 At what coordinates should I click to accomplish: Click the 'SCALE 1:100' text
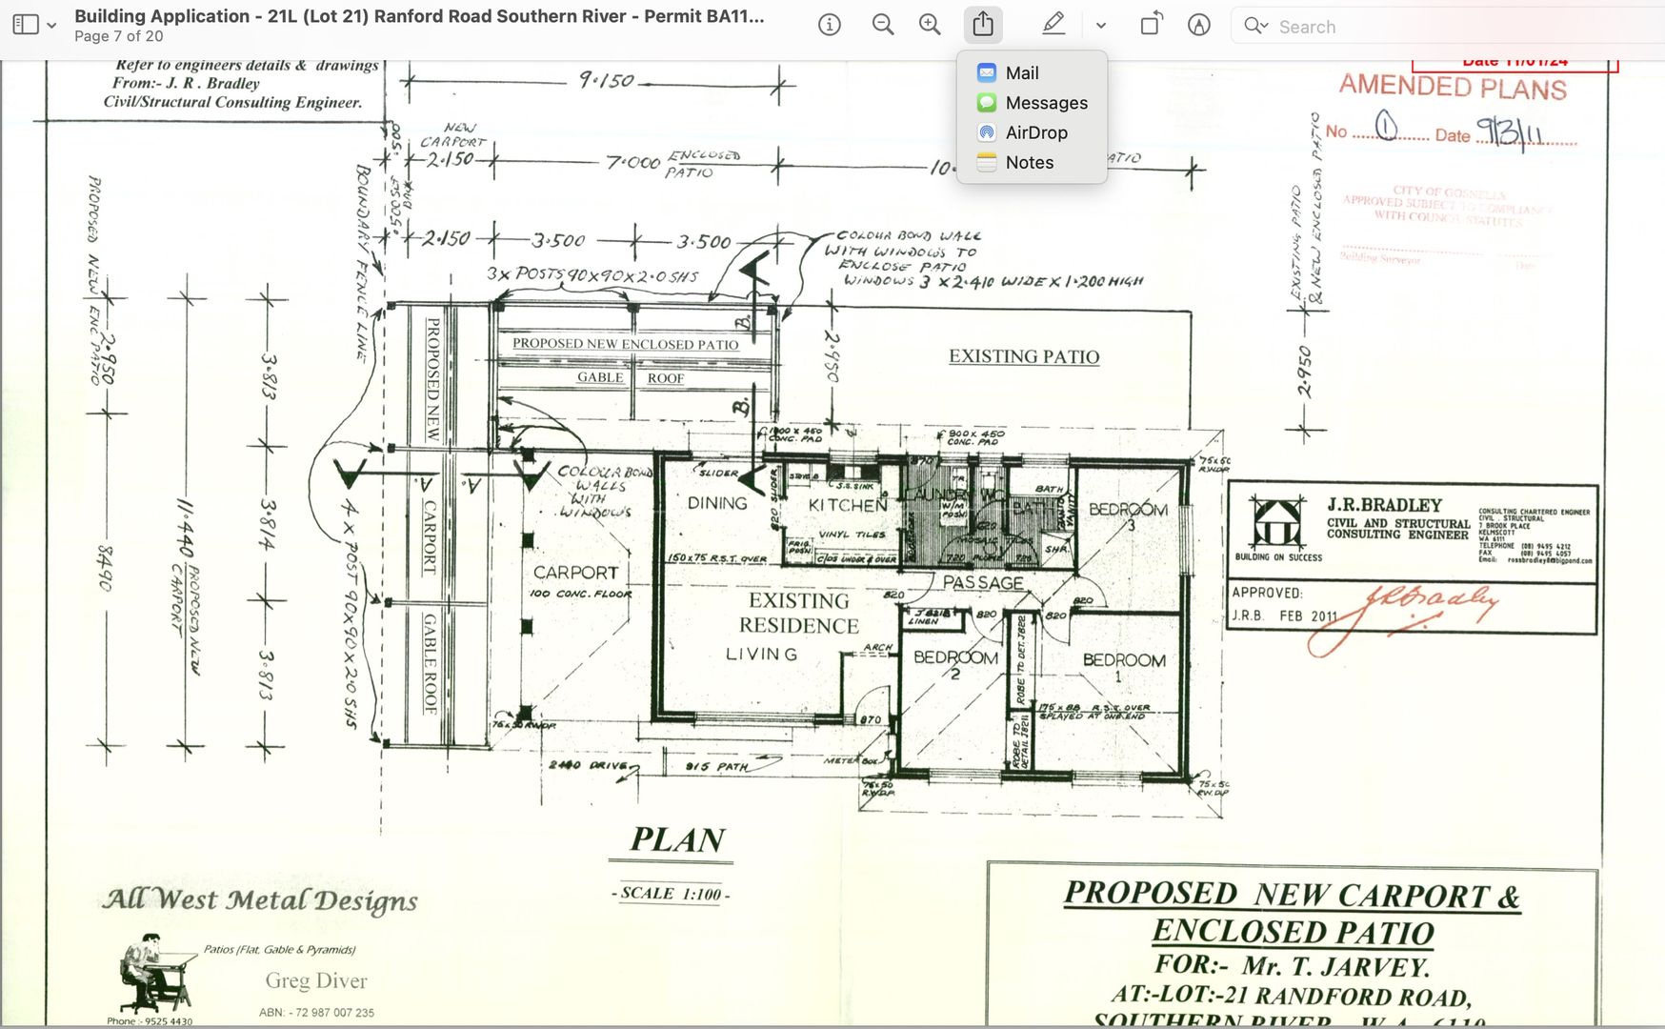point(671,894)
